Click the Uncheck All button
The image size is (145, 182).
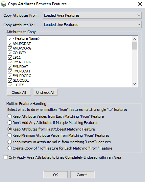(45, 92)
